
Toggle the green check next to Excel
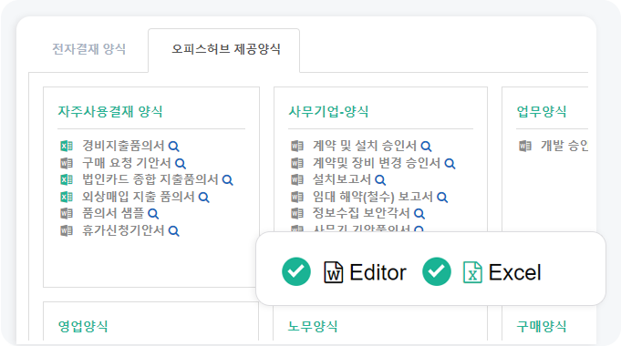[437, 271]
